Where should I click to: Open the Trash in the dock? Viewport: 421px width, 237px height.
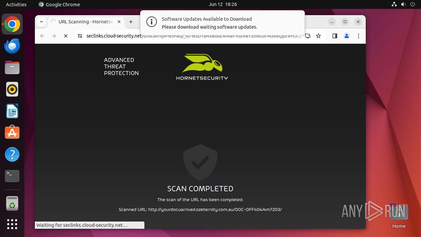tap(12, 203)
